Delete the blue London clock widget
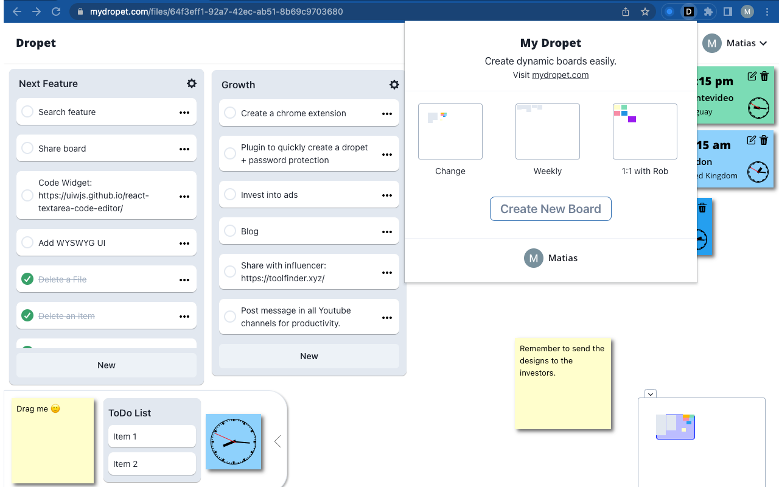 pos(764,140)
